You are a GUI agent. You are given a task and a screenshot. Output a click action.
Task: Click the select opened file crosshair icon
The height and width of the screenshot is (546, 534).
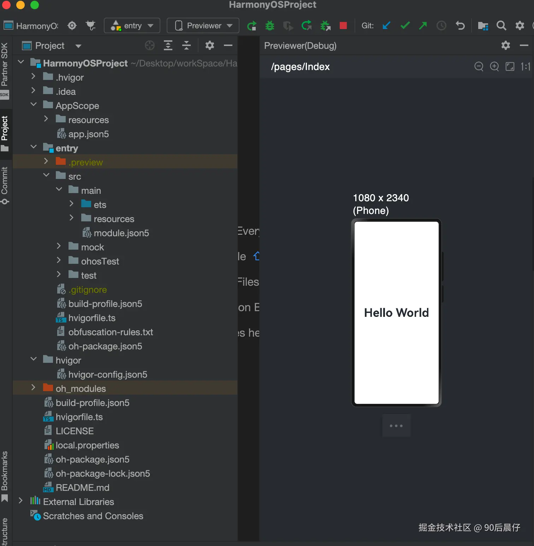pos(150,45)
